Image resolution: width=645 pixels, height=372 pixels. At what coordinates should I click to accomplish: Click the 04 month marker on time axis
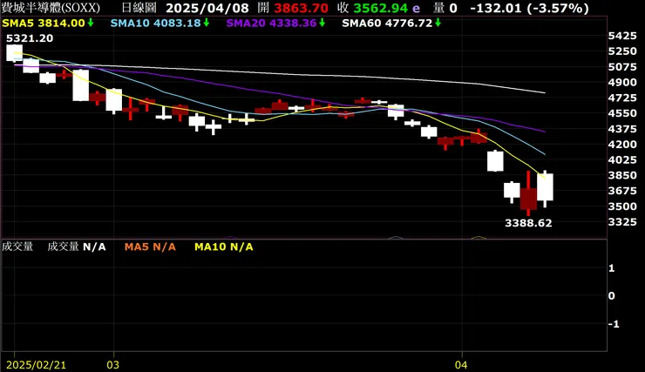[461, 365]
